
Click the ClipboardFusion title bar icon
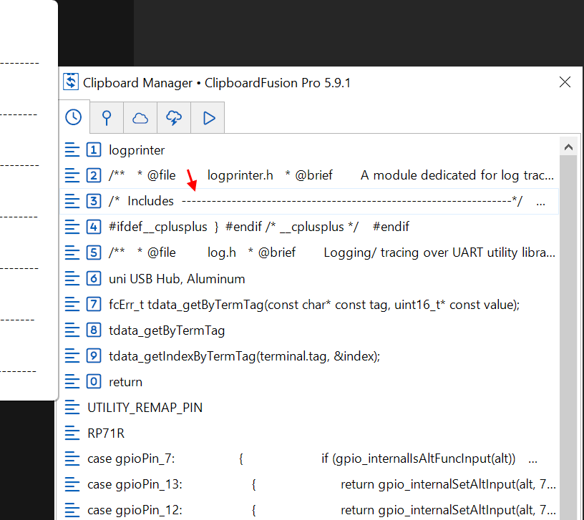pos(70,82)
